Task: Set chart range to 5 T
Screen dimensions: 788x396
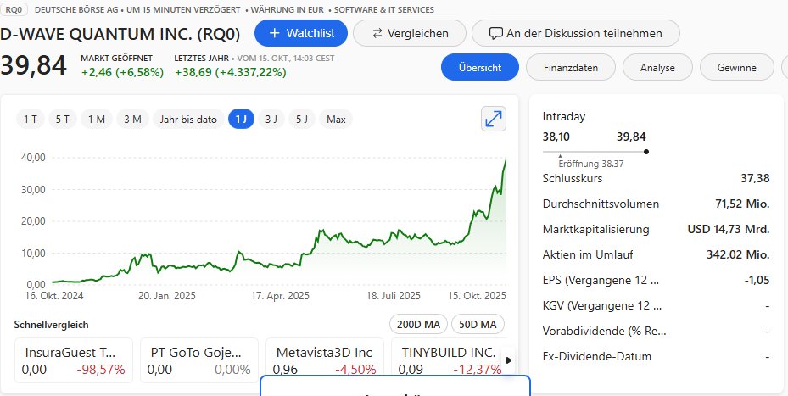Action: pyautogui.click(x=62, y=119)
